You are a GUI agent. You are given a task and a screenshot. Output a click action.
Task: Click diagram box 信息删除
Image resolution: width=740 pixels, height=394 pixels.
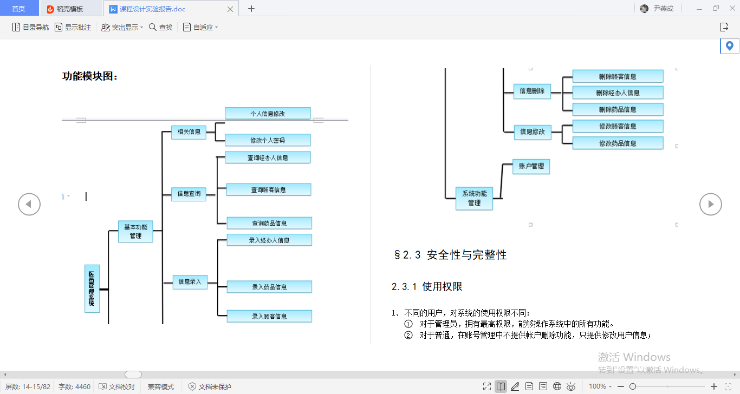click(532, 91)
